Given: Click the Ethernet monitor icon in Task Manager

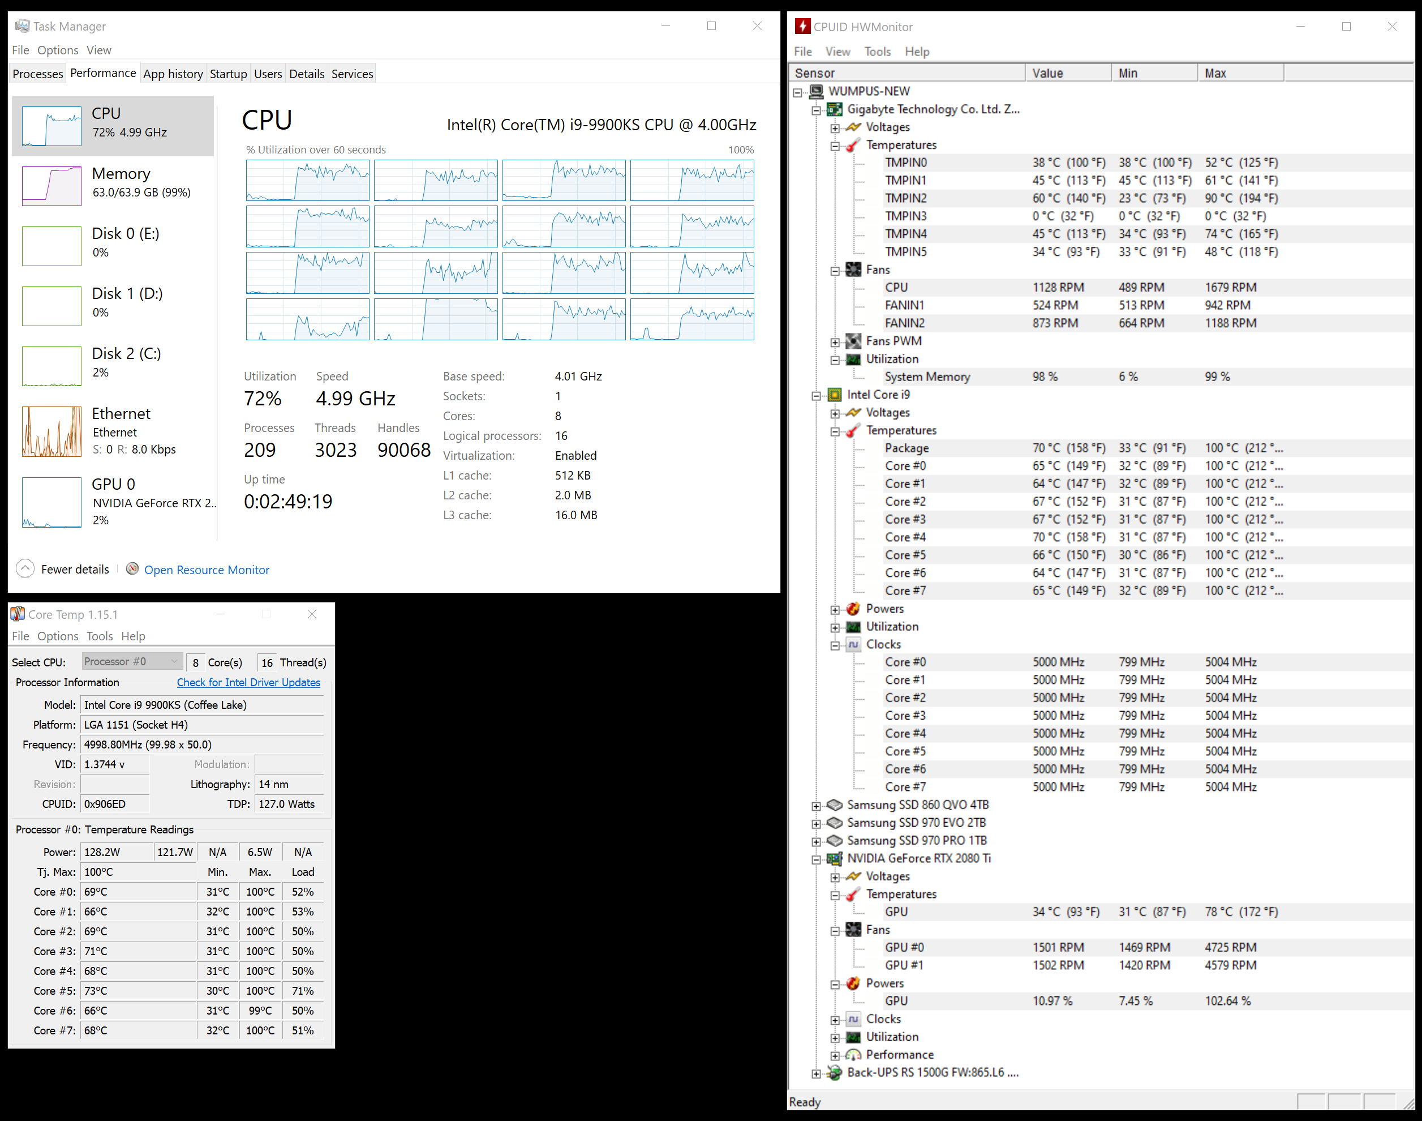Looking at the screenshot, I should [x=53, y=432].
